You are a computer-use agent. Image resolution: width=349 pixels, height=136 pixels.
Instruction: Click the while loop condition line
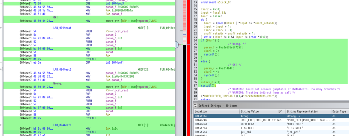click(x=234, y=37)
